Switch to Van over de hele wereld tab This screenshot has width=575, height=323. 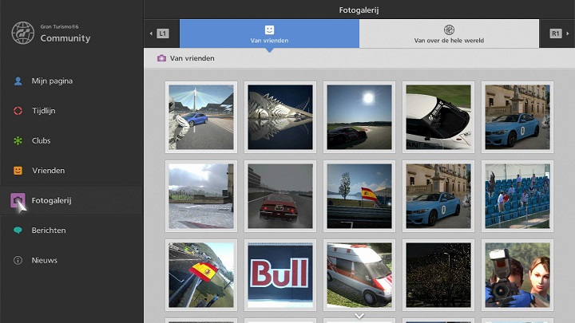[449, 33]
